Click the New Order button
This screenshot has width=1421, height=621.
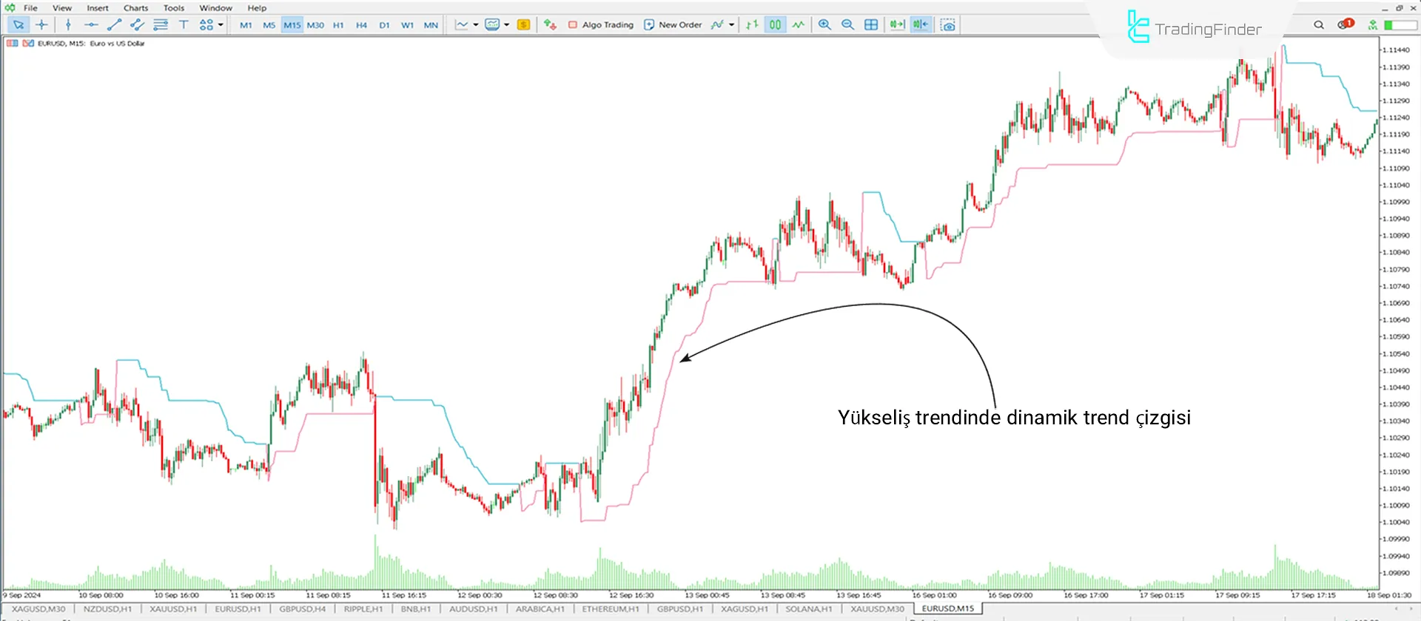coord(672,25)
